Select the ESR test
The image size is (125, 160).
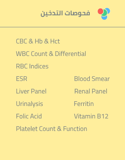click(22, 79)
